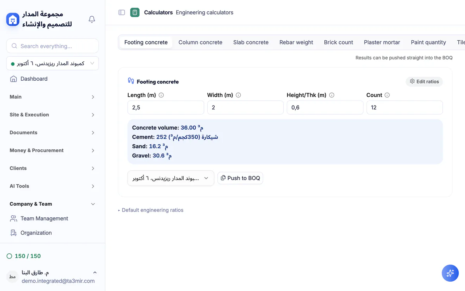Focus the Search everything box
This screenshot has height=291, width=465.
[x=52, y=46]
